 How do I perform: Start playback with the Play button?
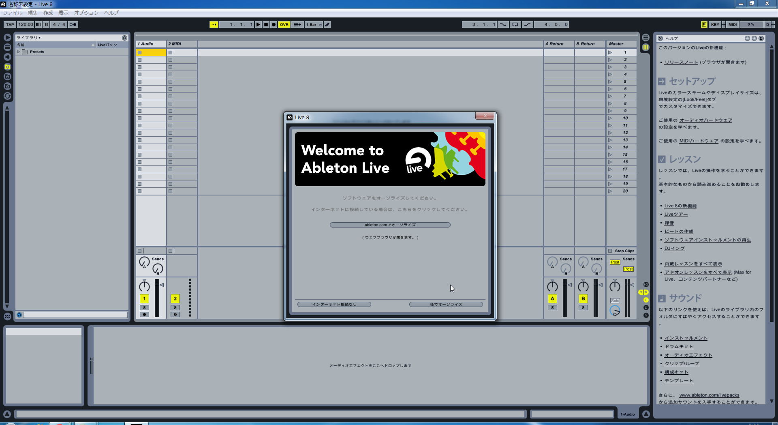[258, 24]
